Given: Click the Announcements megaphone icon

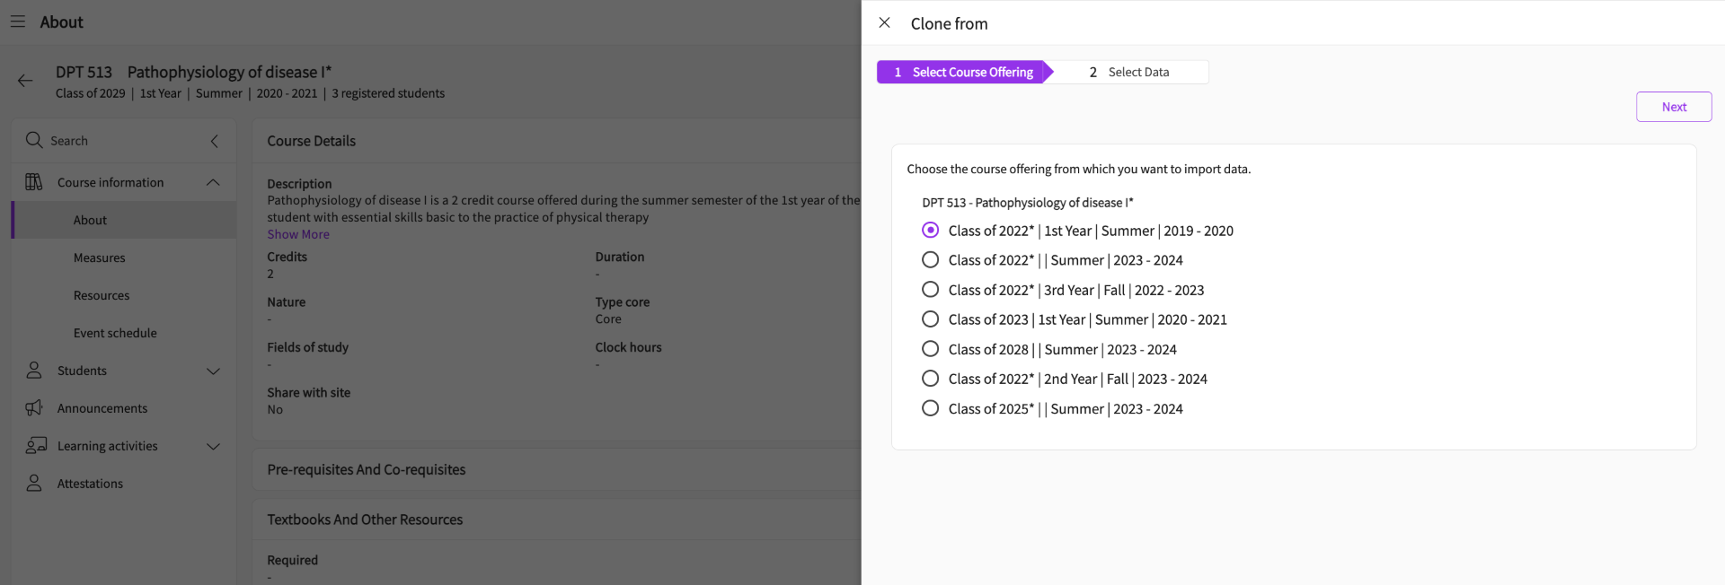Looking at the screenshot, I should click(x=34, y=408).
